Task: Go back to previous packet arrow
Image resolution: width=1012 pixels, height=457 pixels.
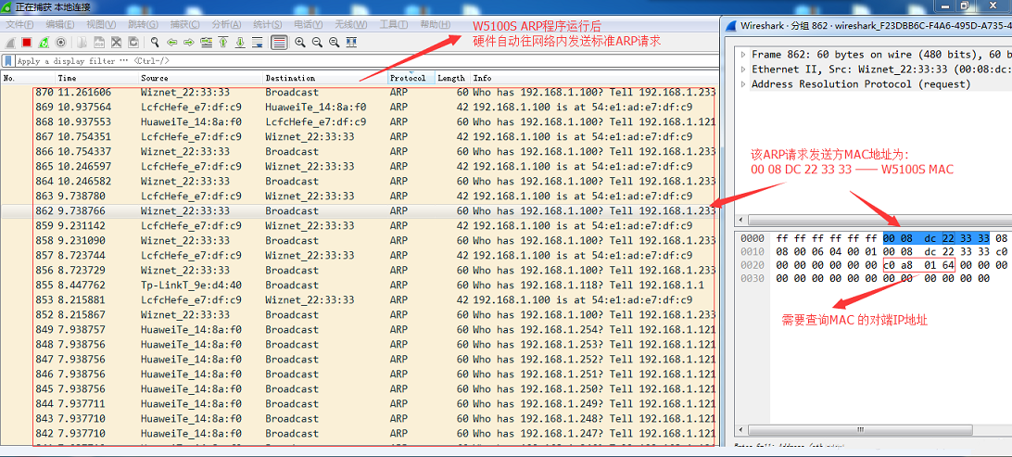Action: [x=171, y=43]
